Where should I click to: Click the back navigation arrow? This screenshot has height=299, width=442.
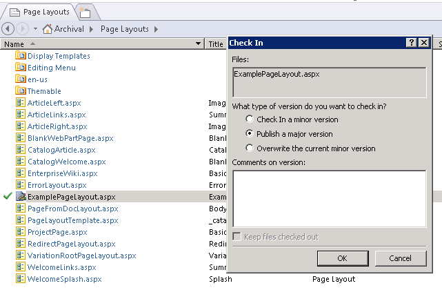point(9,29)
